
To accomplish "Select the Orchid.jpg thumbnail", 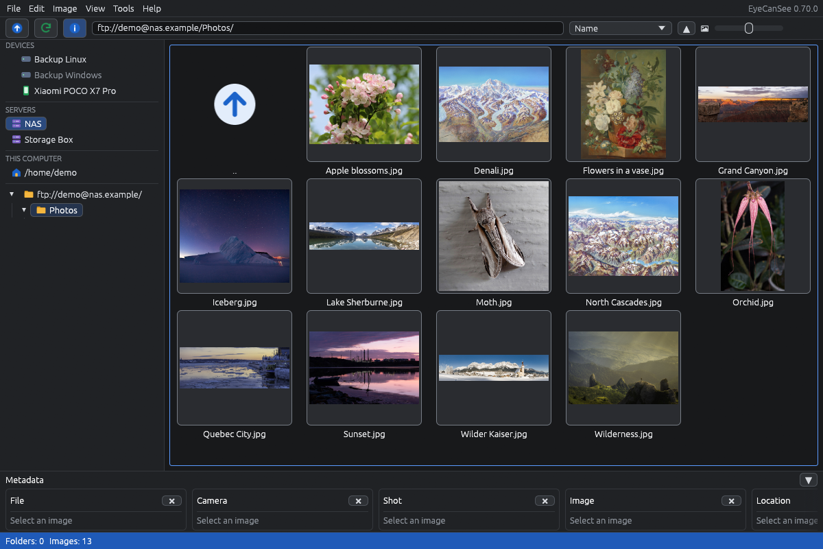I will pos(753,236).
